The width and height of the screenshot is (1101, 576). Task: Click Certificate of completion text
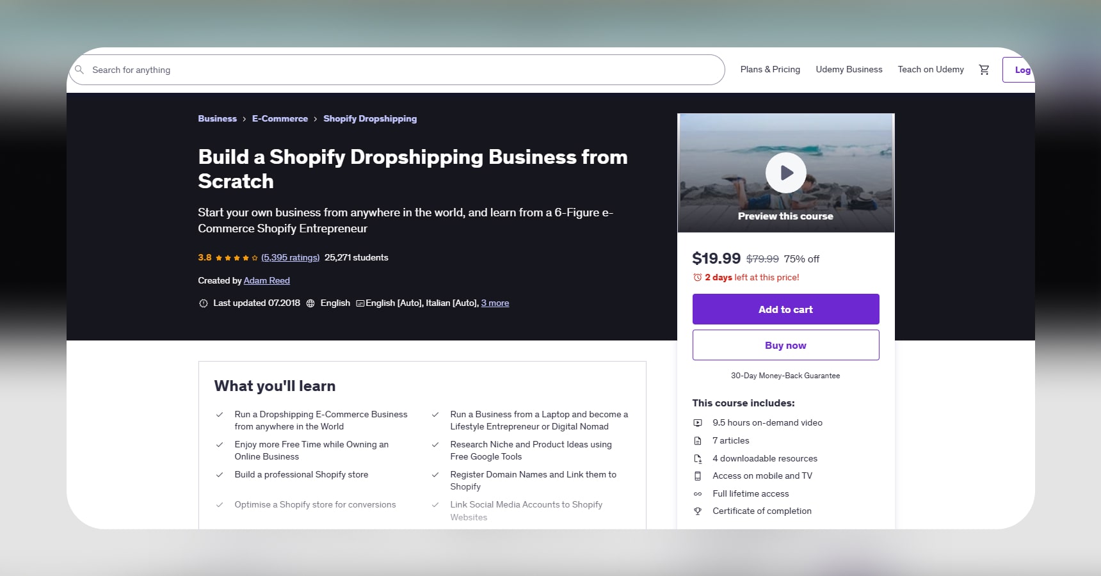762,511
